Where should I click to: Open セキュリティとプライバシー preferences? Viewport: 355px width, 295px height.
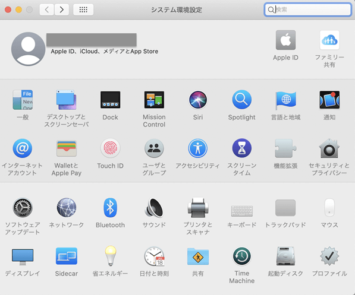329,148
